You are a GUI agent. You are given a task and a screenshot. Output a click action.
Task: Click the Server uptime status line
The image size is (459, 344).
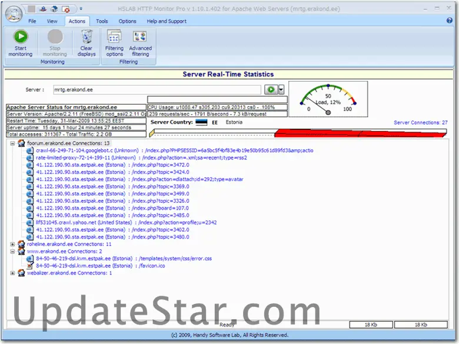point(76,128)
